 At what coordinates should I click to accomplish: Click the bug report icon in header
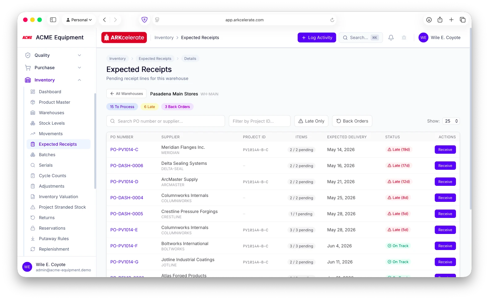[404, 38]
